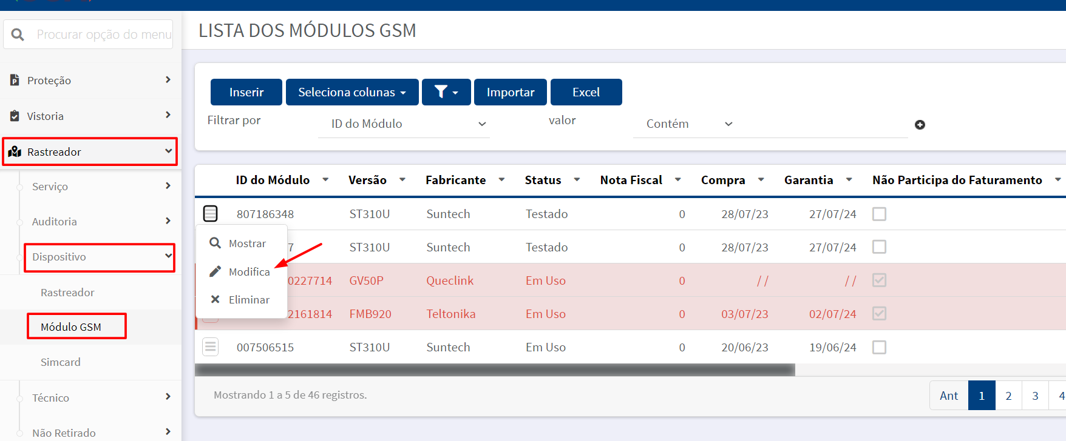Open the Contém condition dropdown
Viewport: 1066px width, 441px height.
[x=690, y=124]
